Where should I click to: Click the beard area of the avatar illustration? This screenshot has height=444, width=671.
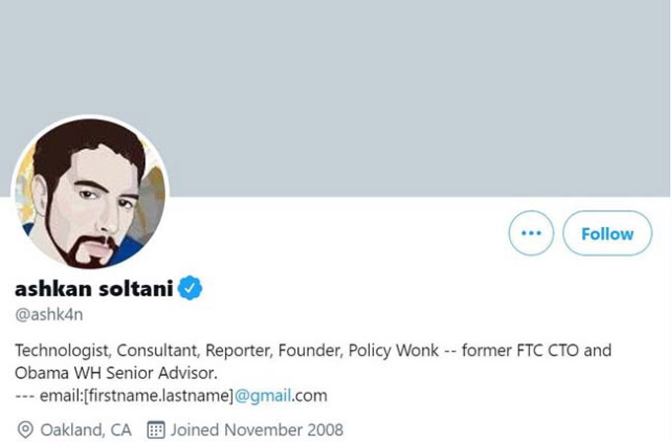88,251
